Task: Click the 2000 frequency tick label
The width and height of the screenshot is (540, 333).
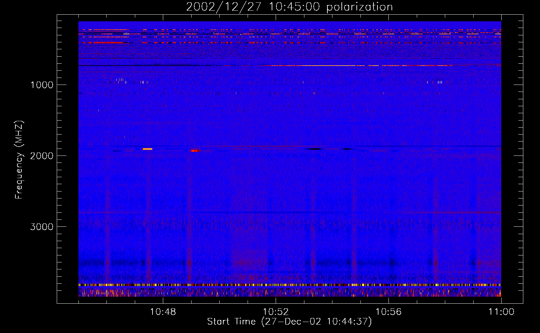Action: click(x=42, y=156)
